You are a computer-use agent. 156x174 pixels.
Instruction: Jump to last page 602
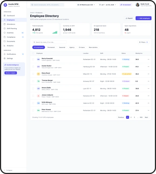click(141, 117)
